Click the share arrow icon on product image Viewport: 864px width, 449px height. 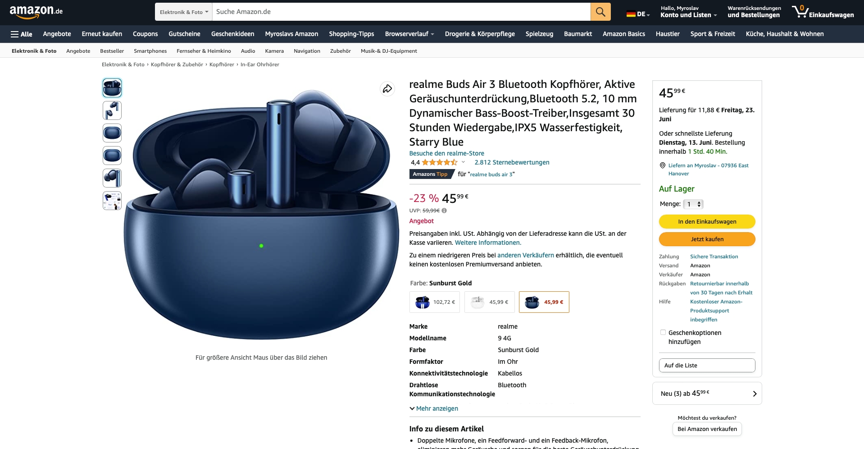[387, 89]
